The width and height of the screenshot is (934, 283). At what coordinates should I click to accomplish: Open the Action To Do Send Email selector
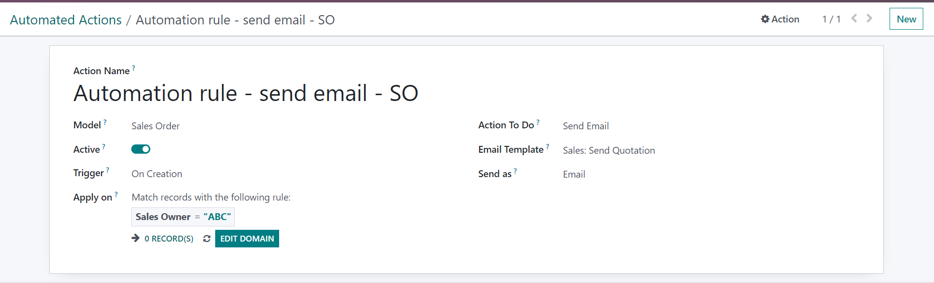[586, 126]
